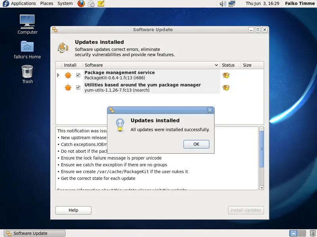Click the line mentioning /var/cache/PackageKit
This screenshot has height=237, width=317.
124,172
